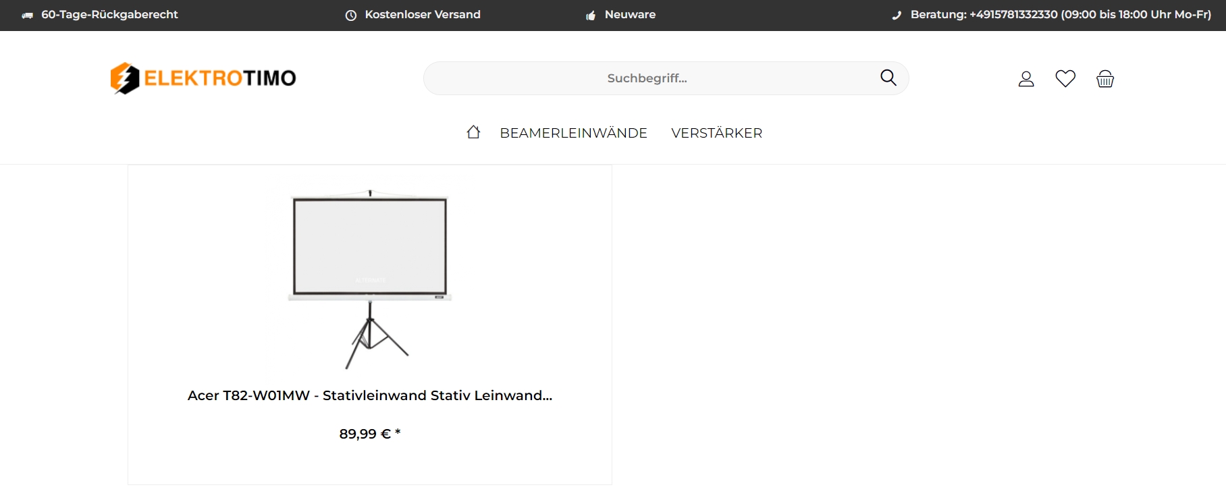Open the Beamerleinwände category
Viewport: 1226px width, 502px height.
(573, 133)
